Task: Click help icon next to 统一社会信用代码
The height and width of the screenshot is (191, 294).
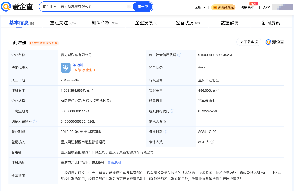Action: (179, 55)
